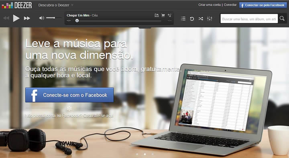Click the Deezer logo
Screen dimensions: 289x158
16,5
